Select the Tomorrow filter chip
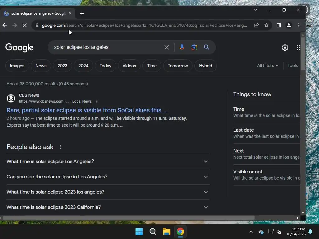 pyautogui.click(x=178, y=66)
